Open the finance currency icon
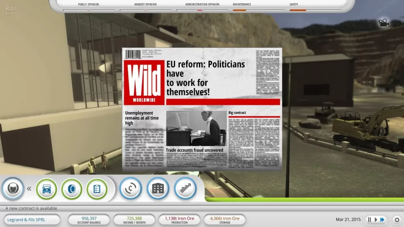Screen dimensions: 404x227 (x=130, y=188)
